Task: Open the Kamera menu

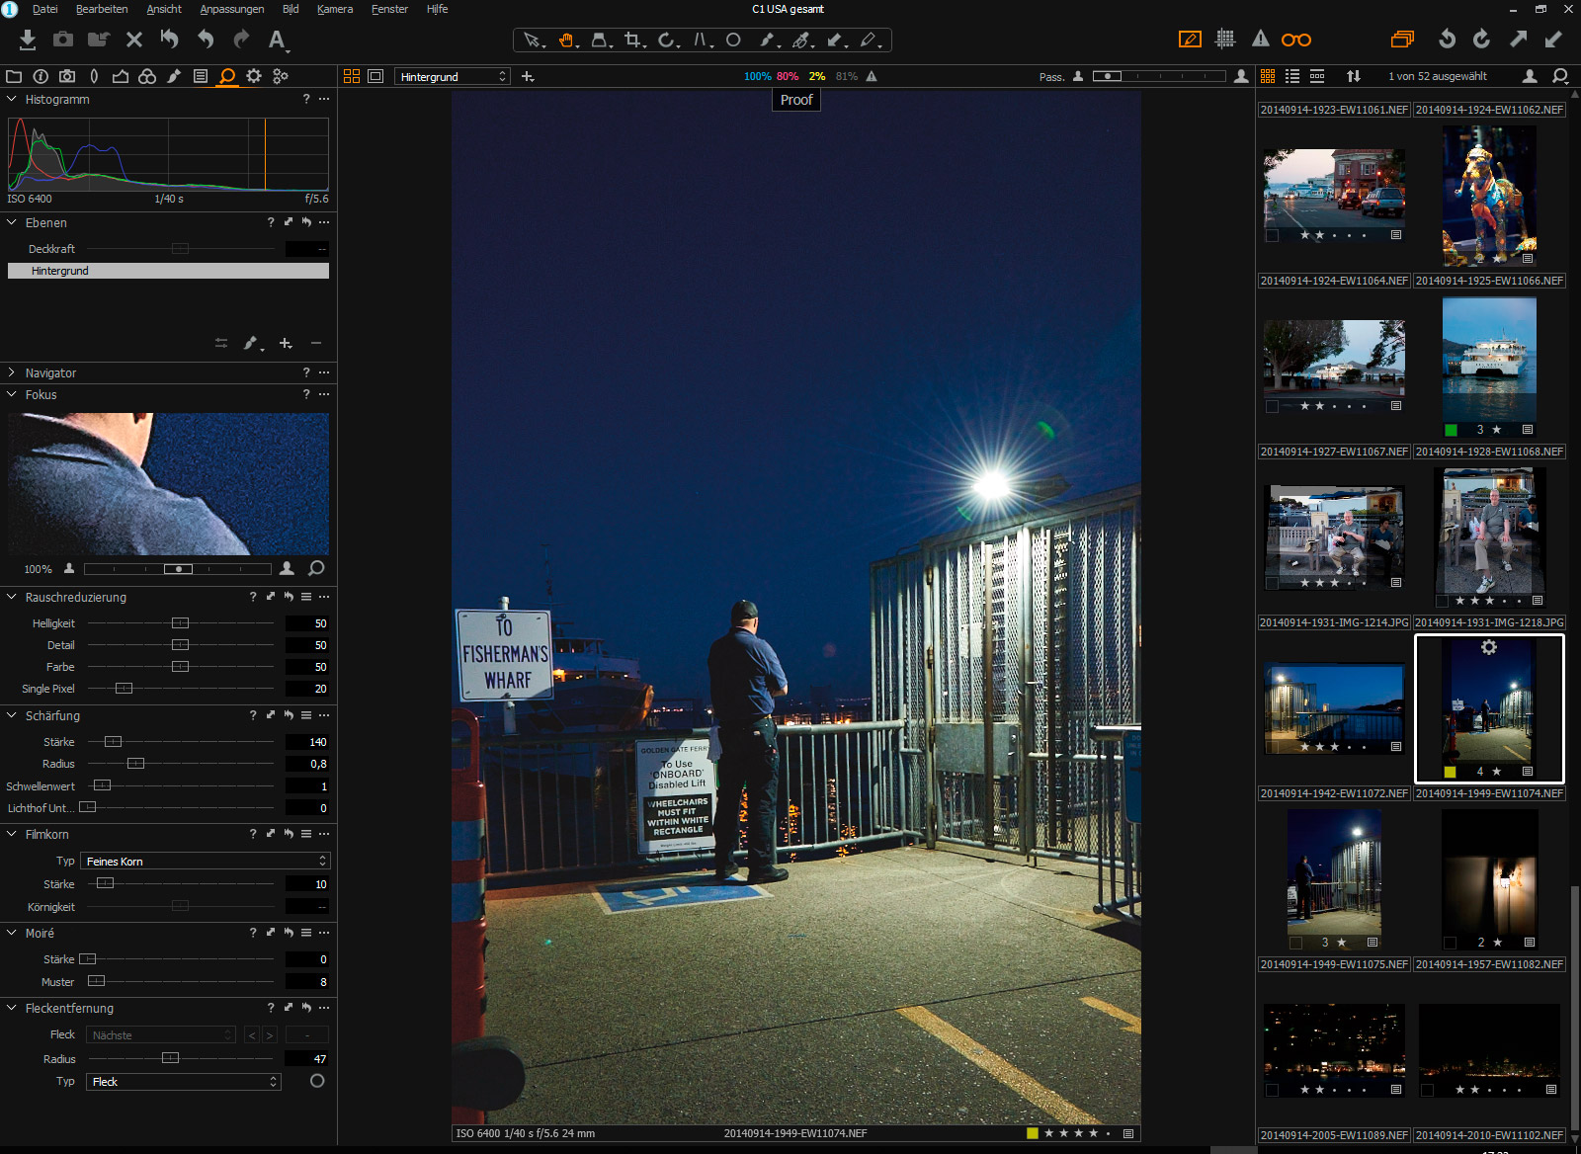Action: [335, 9]
